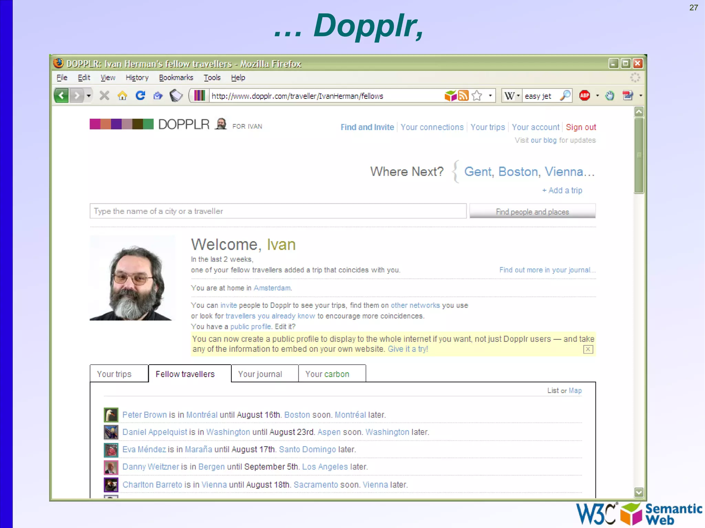Click the scrollbar down arrow
This screenshot has height=528, width=705.
point(639,492)
